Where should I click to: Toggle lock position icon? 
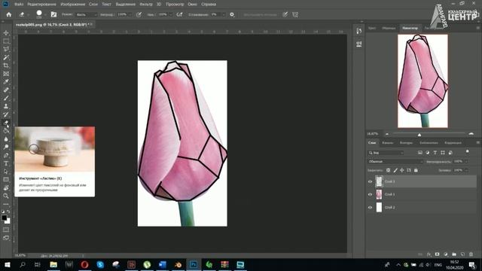coord(401,170)
